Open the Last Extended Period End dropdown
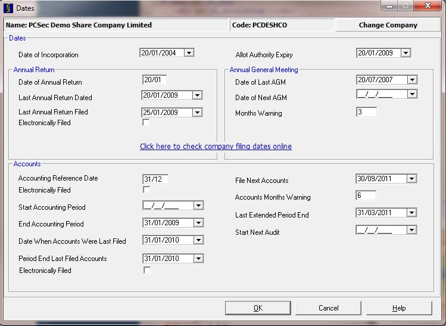The width and height of the screenshot is (446, 326). [x=412, y=213]
